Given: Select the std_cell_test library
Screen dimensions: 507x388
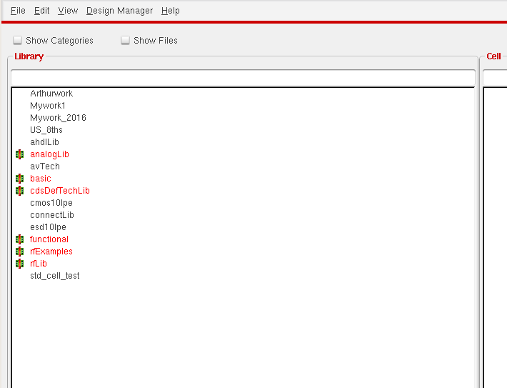Looking at the screenshot, I should (x=54, y=276).
